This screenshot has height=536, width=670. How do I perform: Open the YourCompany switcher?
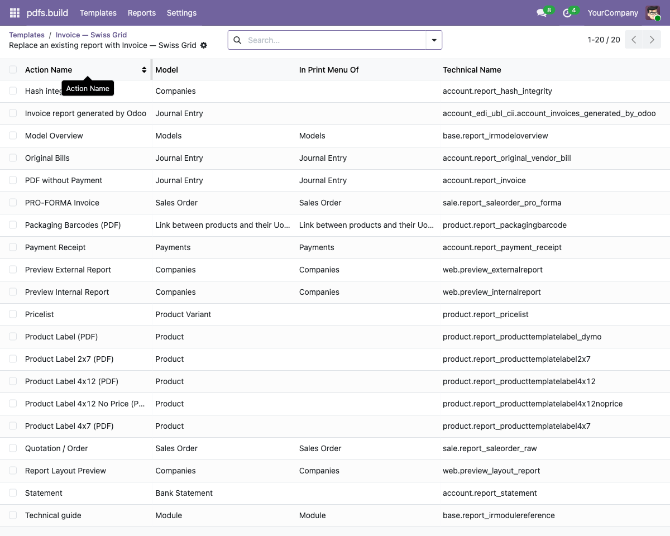612,13
